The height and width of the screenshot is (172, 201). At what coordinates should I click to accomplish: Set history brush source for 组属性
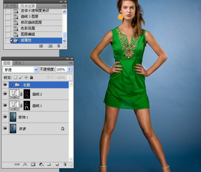(x=8, y=40)
